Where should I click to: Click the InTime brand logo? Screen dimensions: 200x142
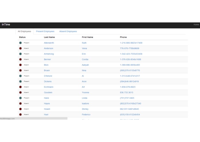(x=6, y=25)
